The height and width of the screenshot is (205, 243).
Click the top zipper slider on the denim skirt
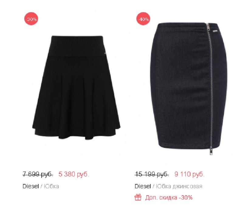tap(208, 27)
